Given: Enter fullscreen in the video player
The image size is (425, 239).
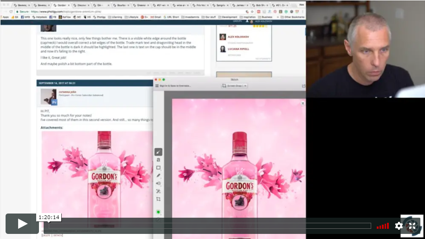Looking at the screenshot, I should tap(412, 226).
